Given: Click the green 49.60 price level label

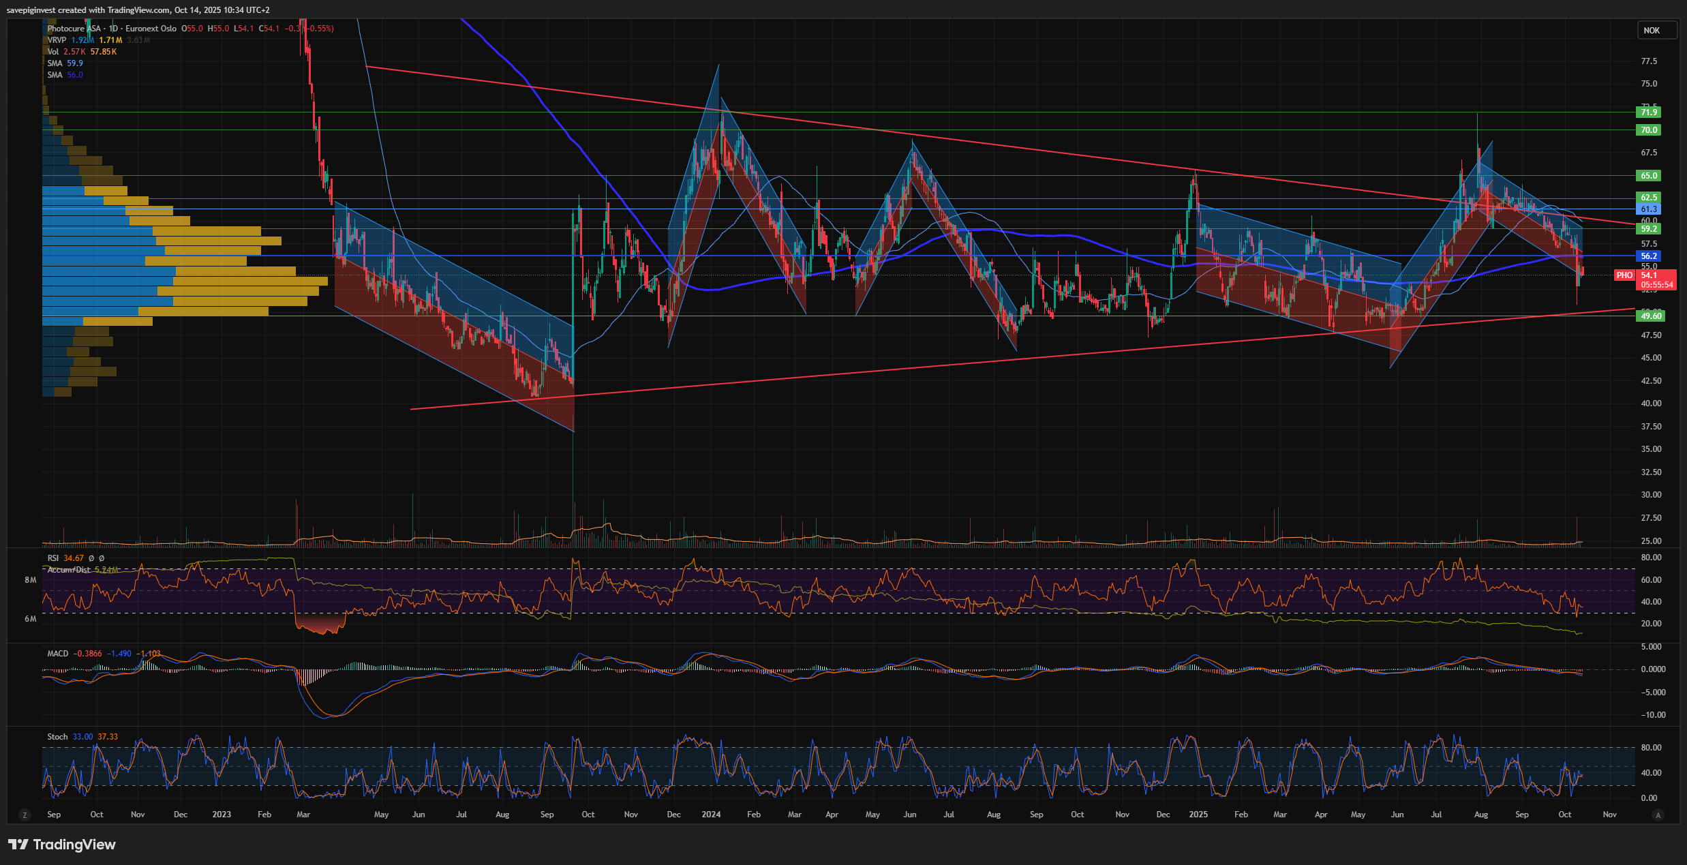Looking at the screenshot, I should pyautogui.click(x=1650, y=316).
